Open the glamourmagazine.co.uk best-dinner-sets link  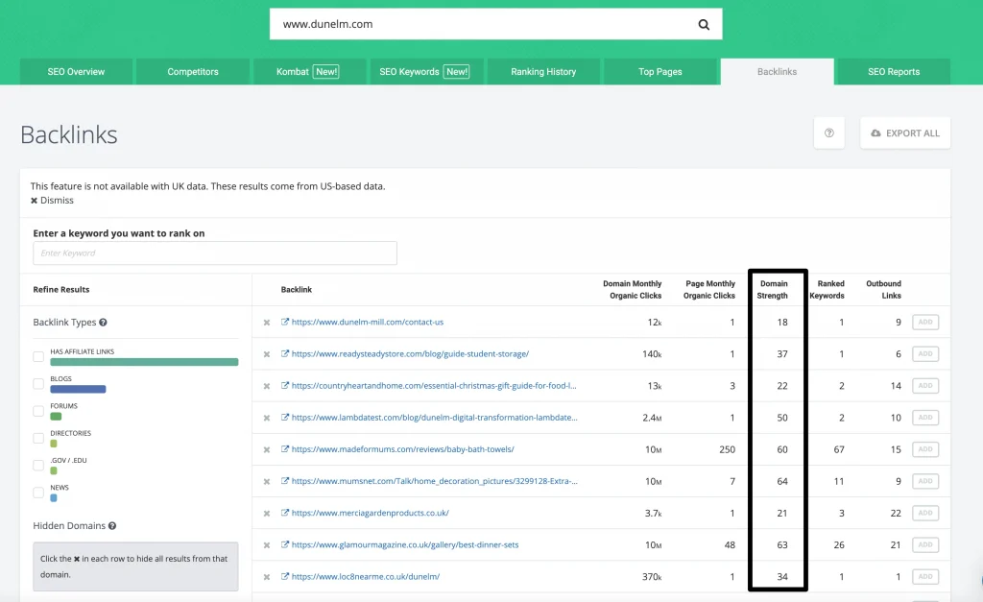click(x=404, y=544)
